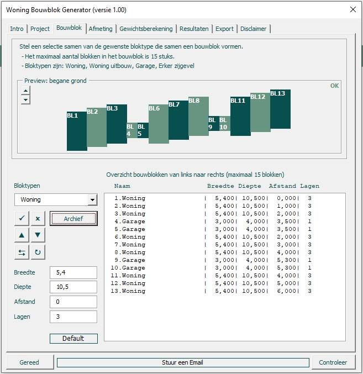
Task: Open the Export tab
Action: point(224,29)
